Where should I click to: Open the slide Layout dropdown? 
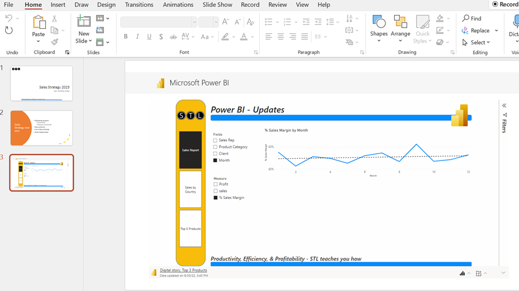[x=103, y=18]
